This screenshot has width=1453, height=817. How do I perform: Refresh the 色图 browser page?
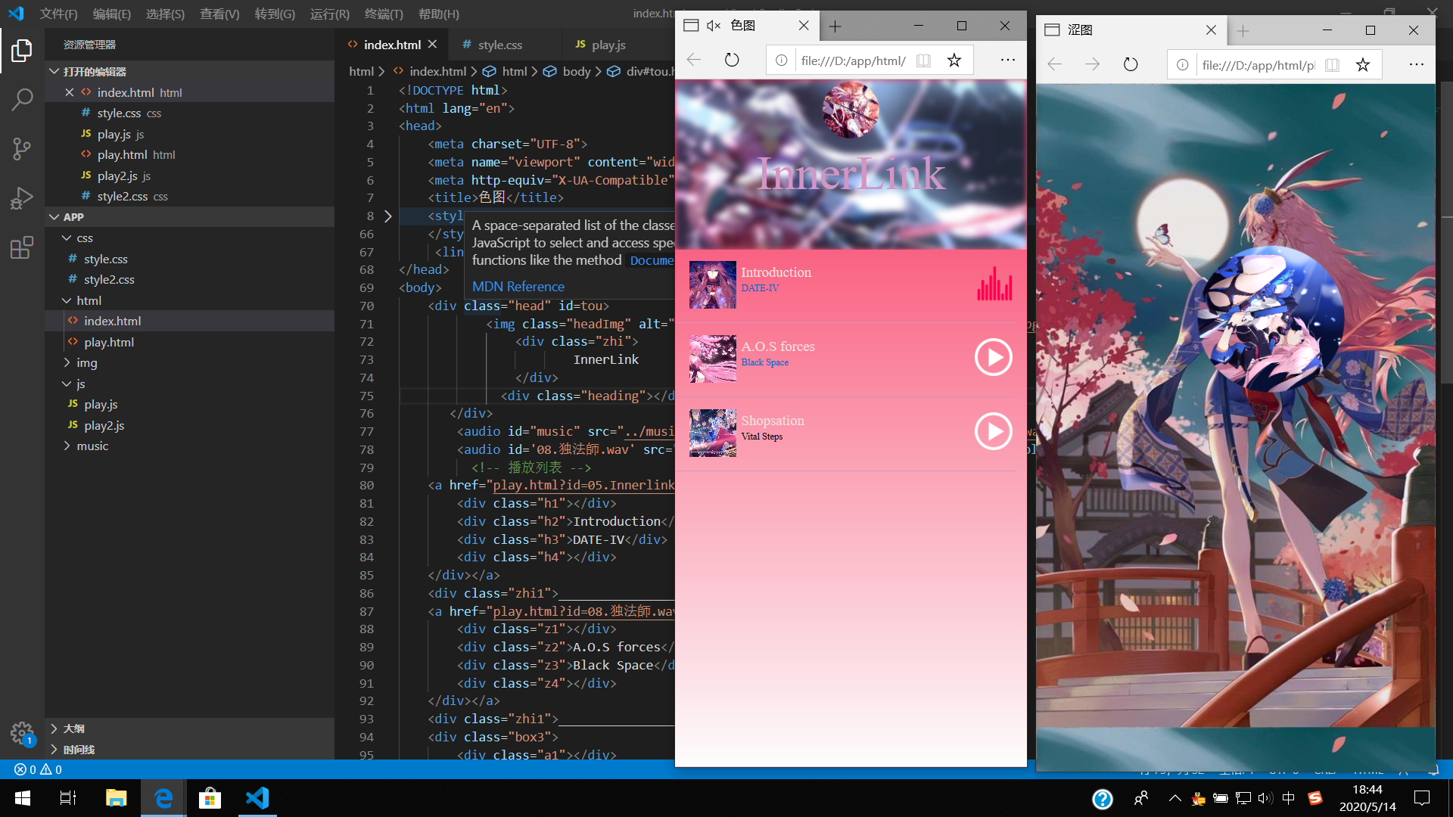(x=731, y=60)
